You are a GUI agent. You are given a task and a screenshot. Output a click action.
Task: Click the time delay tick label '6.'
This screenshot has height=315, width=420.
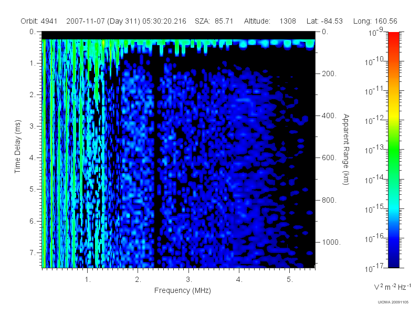pyautogui.click(x=33, y=221)
